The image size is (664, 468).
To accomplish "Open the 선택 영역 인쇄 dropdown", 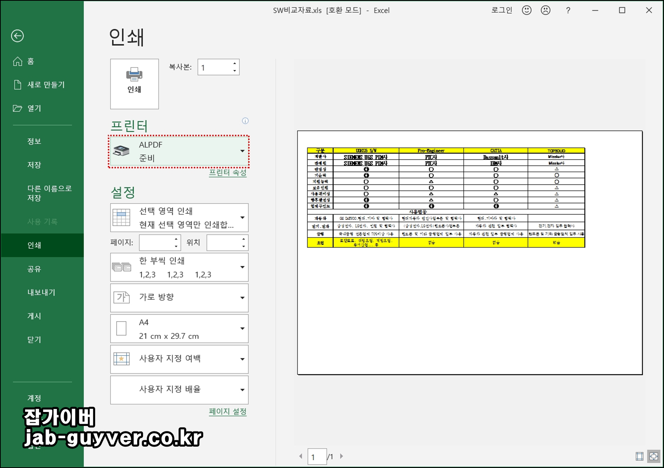I will (x=179, y=218).
